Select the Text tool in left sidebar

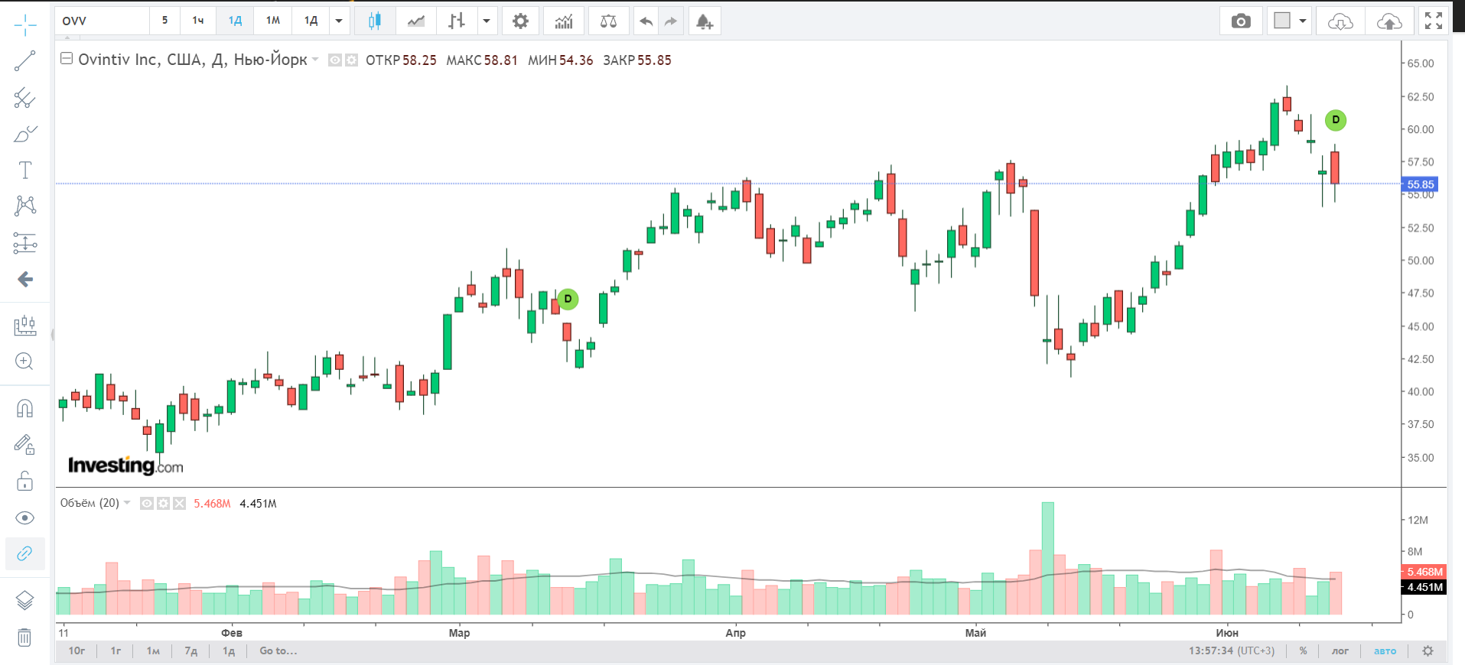(24, 170)
